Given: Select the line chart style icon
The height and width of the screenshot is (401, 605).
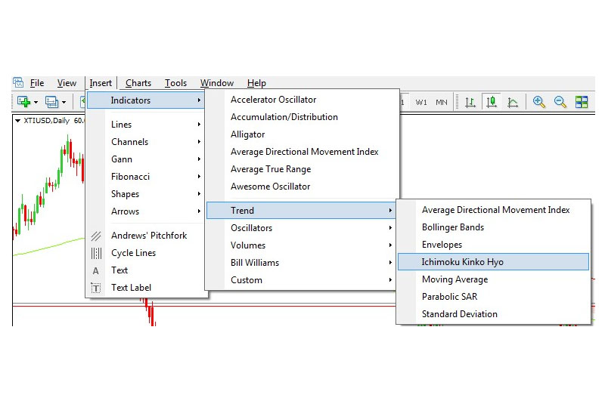Looking at the screenshot, I should 513,102.
